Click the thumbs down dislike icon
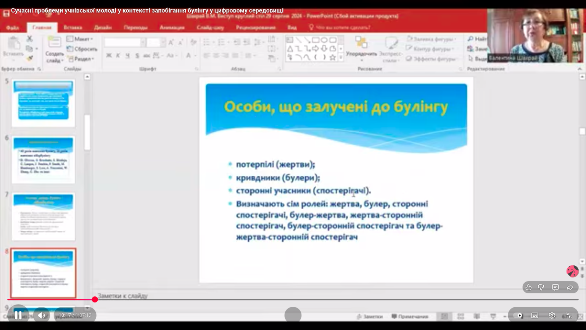 click(541, 287)
